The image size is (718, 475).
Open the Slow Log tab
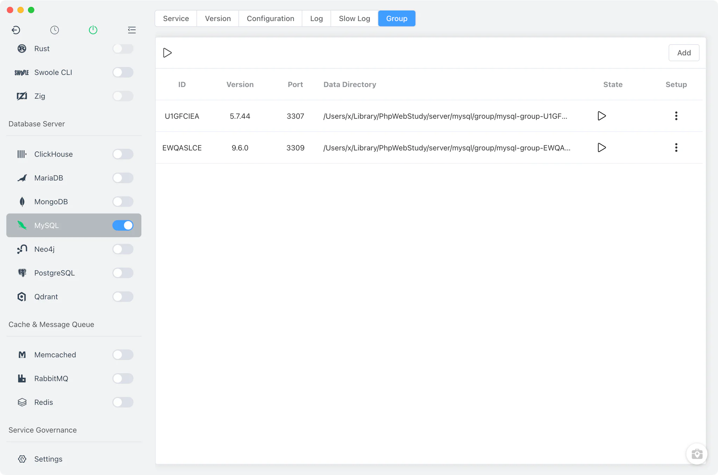[354, 19]
